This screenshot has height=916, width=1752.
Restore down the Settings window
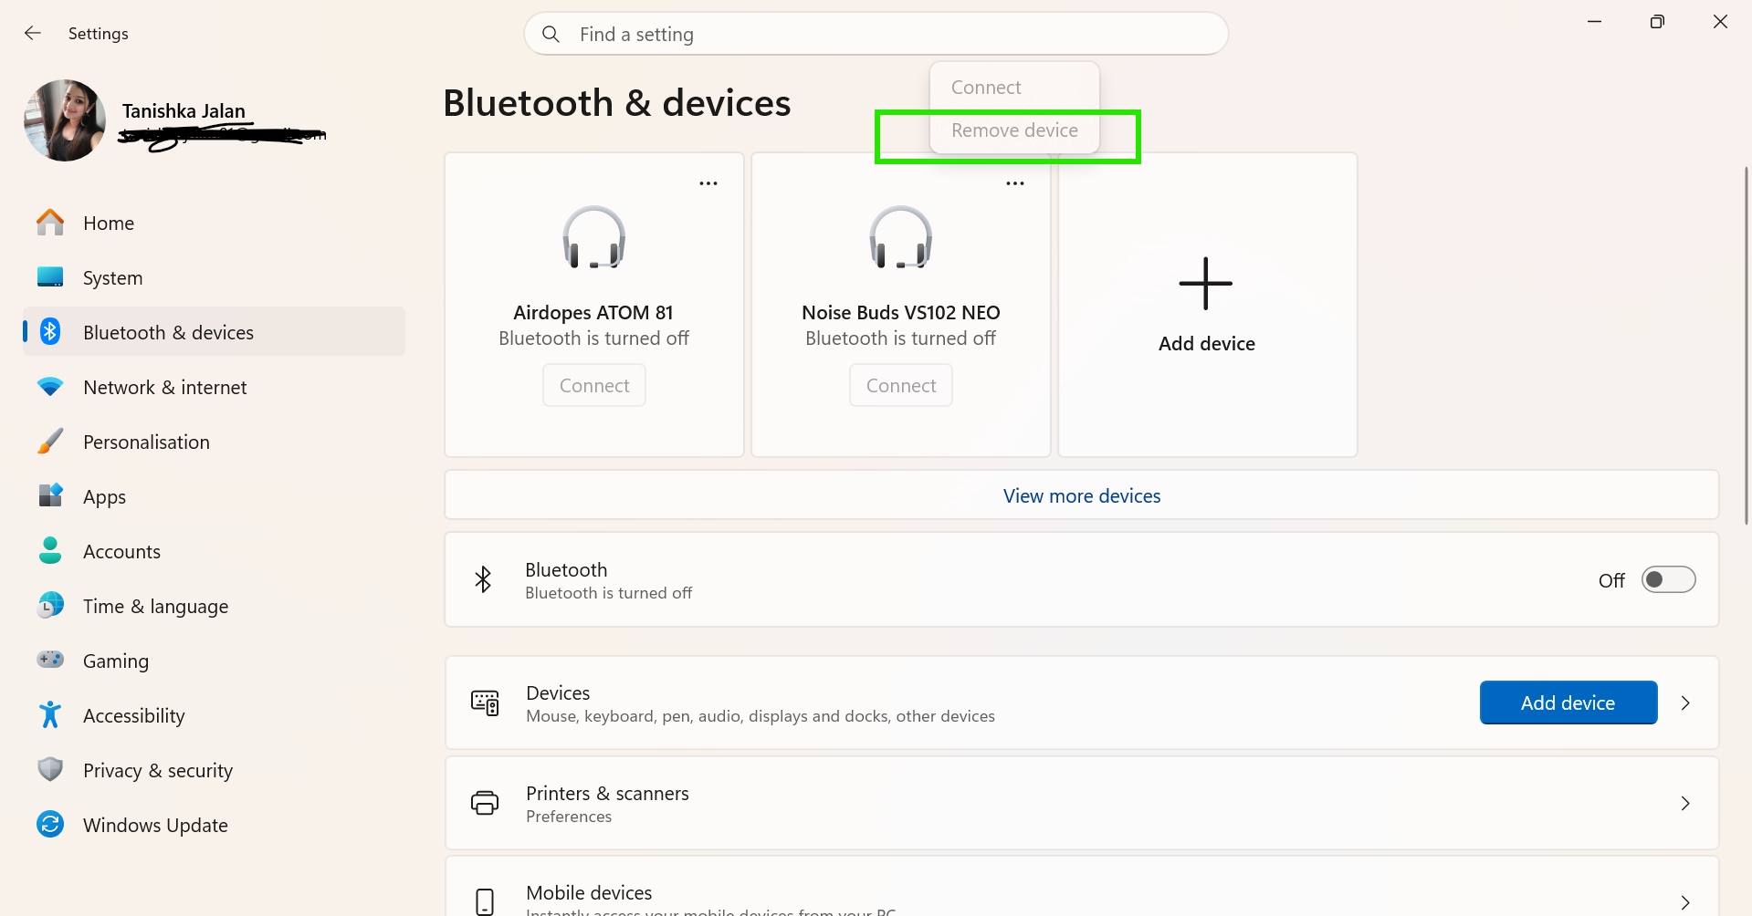click(1657, 21)
